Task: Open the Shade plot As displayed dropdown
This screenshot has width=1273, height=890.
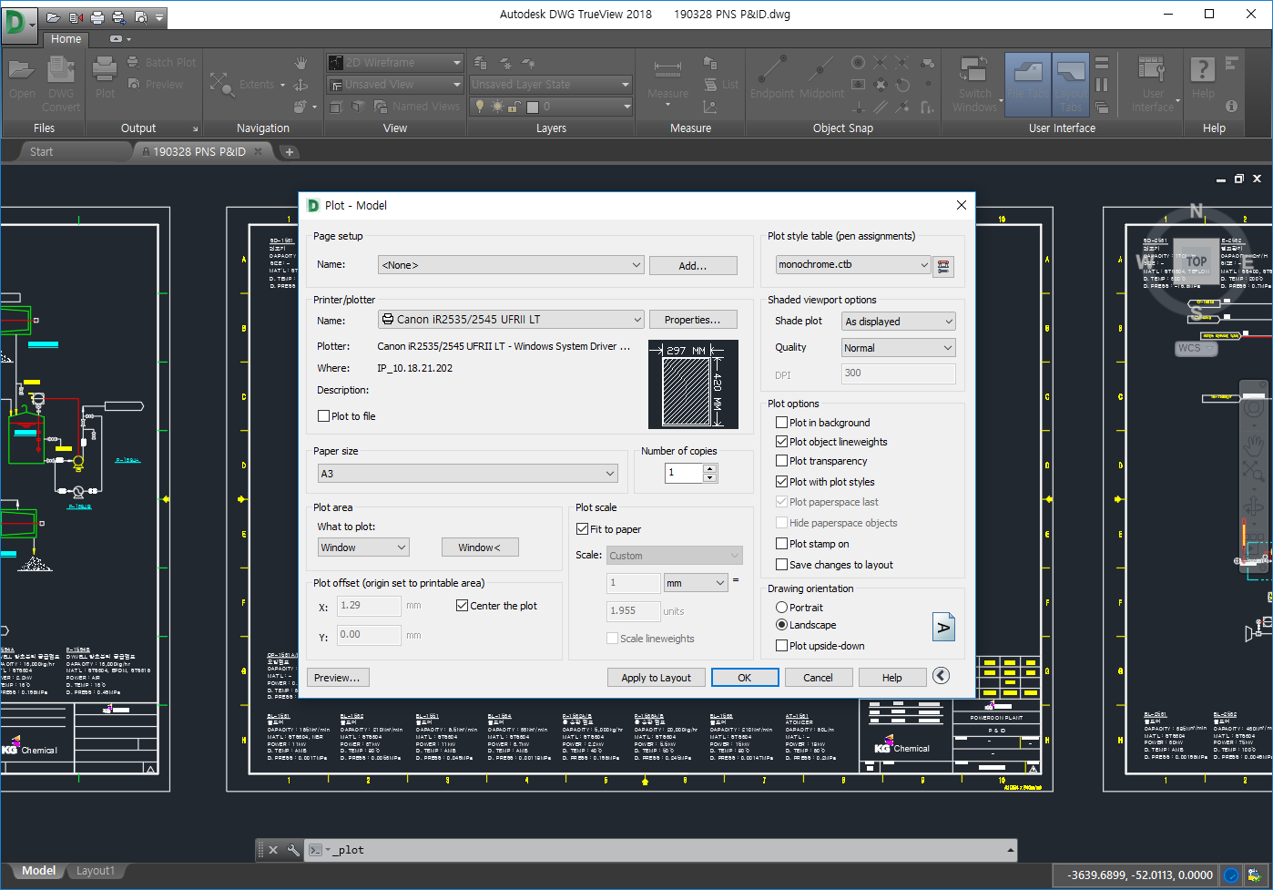Action: [x=898, y=322]
